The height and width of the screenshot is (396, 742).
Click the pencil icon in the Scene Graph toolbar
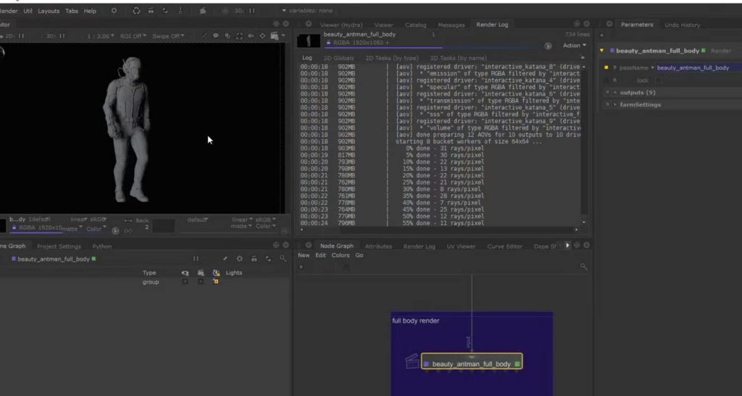point(225,258)
